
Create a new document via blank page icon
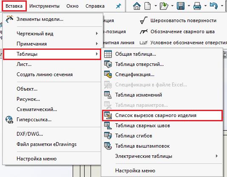tap(148, 6)
